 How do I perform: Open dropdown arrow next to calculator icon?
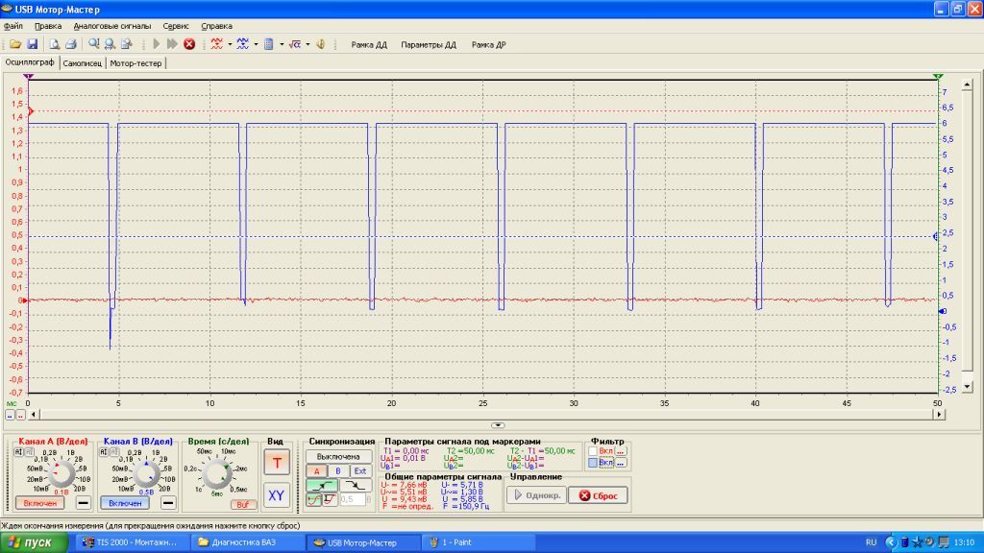click(282, 44)
